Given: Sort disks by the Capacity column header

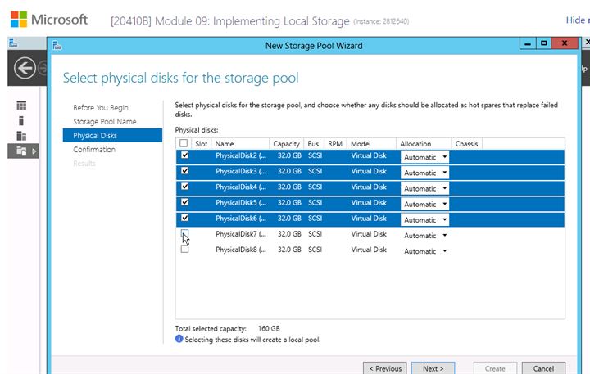Looking at the screenshot, I should [286, 144].
